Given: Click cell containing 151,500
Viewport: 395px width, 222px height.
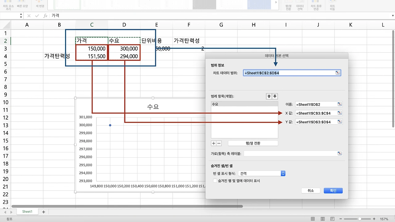Looking at the screenshot, I should [92, 56].
